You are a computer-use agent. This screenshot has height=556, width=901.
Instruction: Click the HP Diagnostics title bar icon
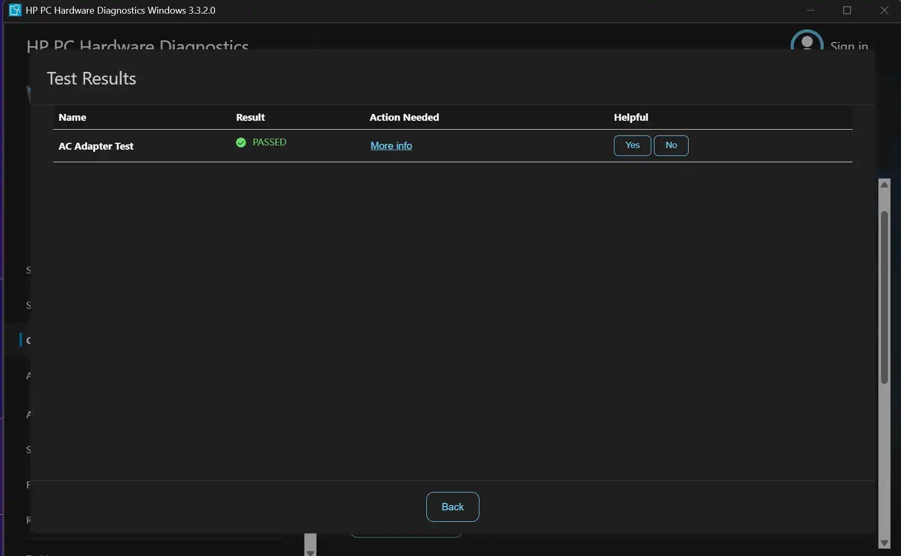(15, 10)
